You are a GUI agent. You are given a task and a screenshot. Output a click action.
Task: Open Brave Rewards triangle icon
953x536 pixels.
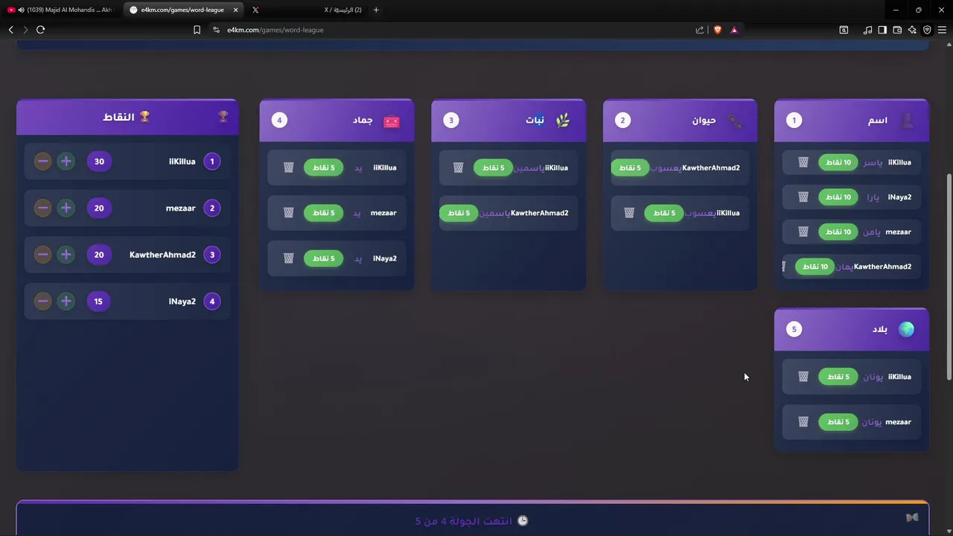point(734,30)
